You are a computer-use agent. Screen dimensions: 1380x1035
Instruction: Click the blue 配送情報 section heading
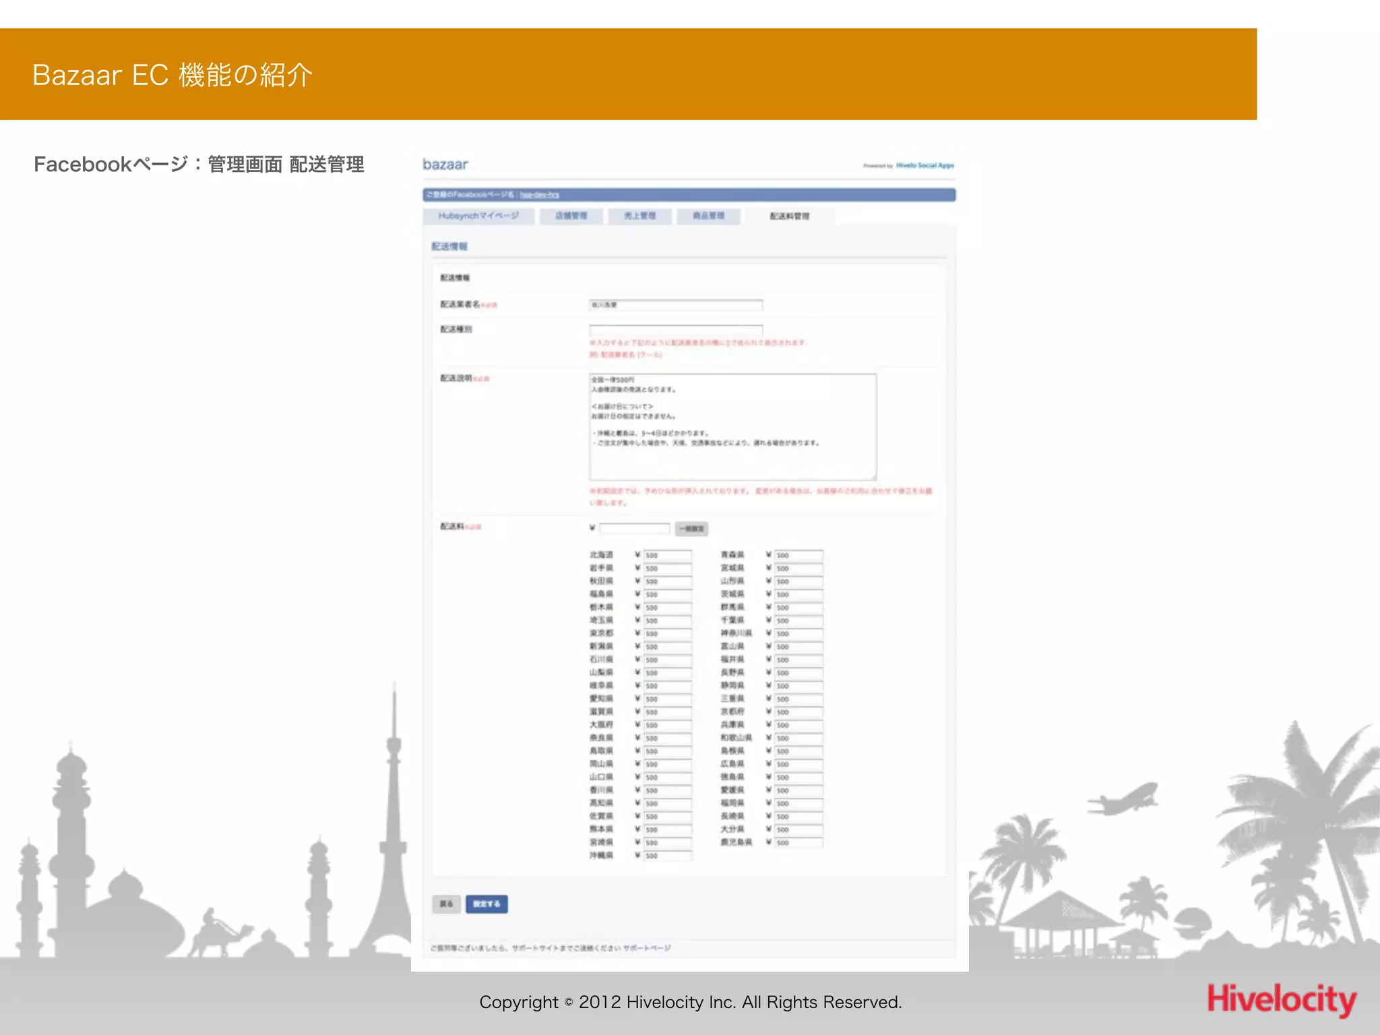point(449,247)
